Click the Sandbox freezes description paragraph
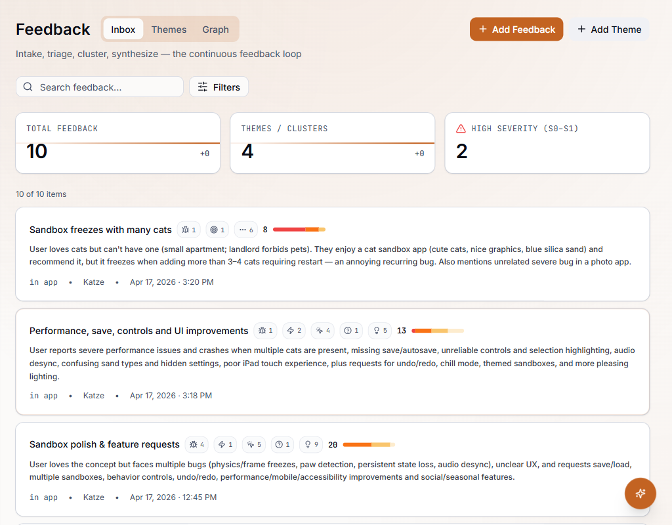The height and width of the screenshot is (525, 672). [x=331, y=255]
